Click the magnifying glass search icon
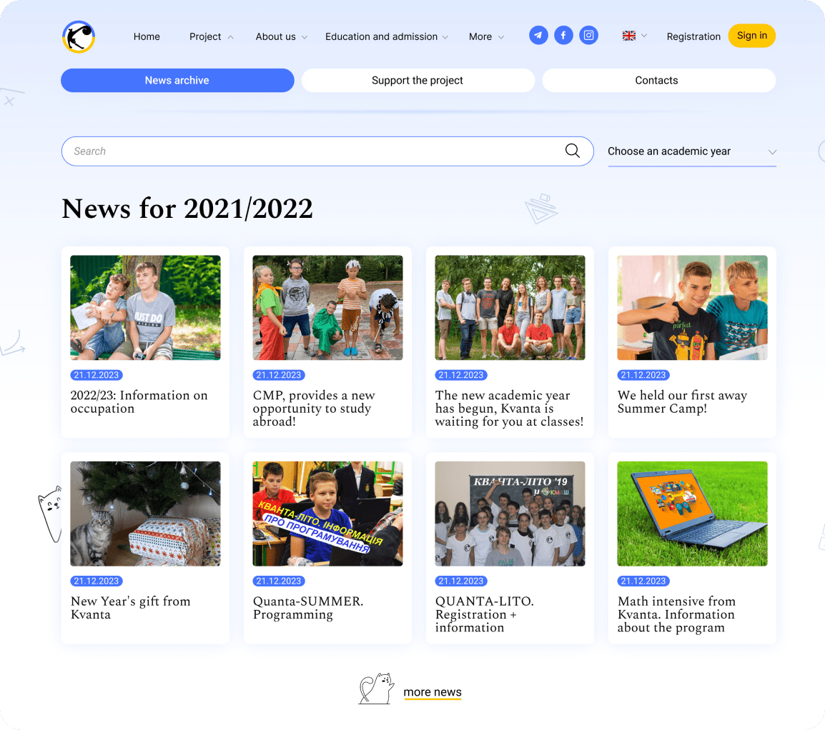This screenshot has height=730, width=825. click(572, 151)
